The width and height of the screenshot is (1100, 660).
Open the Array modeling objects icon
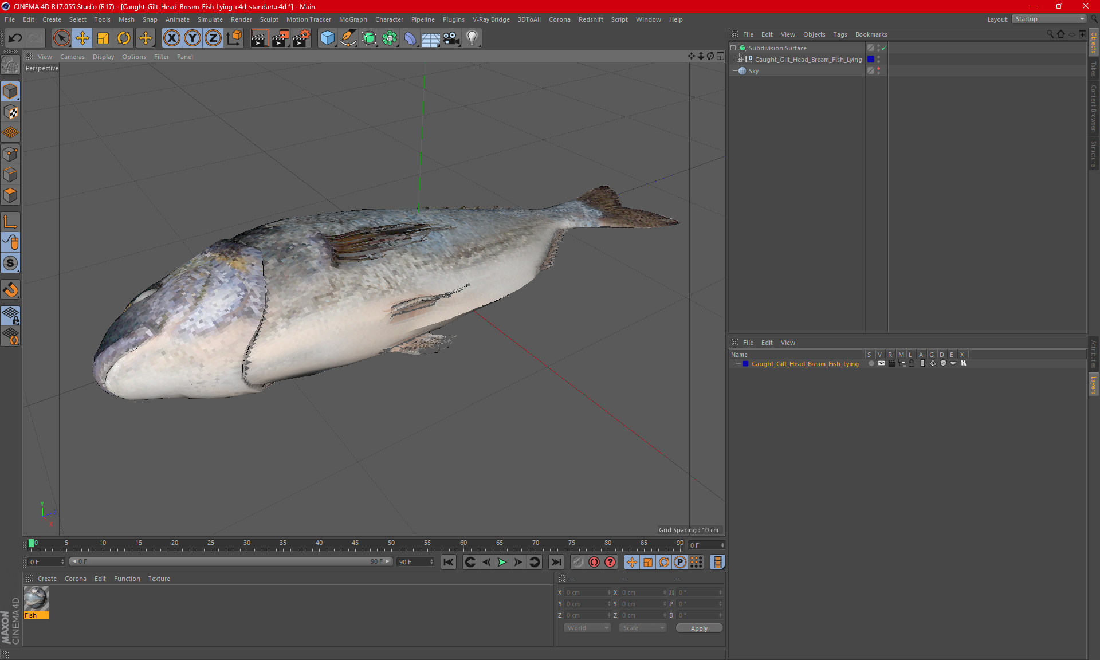point(390,38)
